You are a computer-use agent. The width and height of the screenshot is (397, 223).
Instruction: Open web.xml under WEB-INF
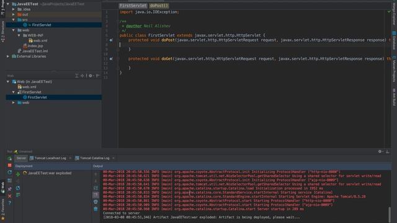[38, 41]
